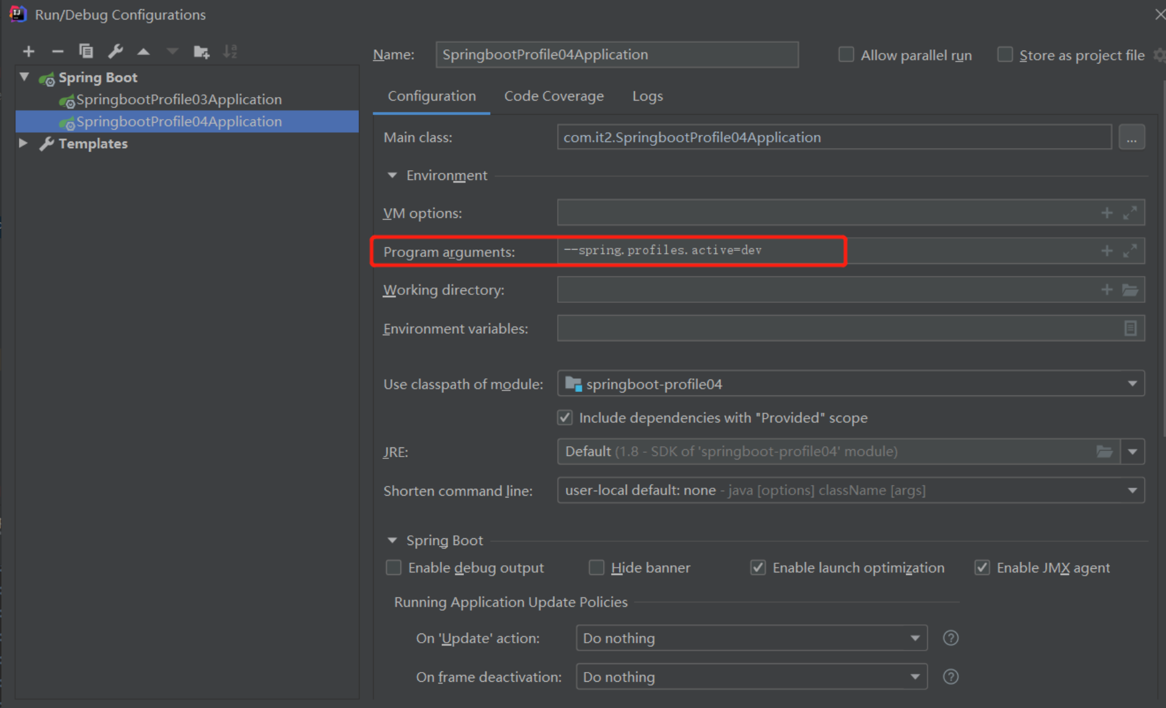Uncheck Include dependencies with Provided scope
This screenshot has height=708, width=1166.
565,417
